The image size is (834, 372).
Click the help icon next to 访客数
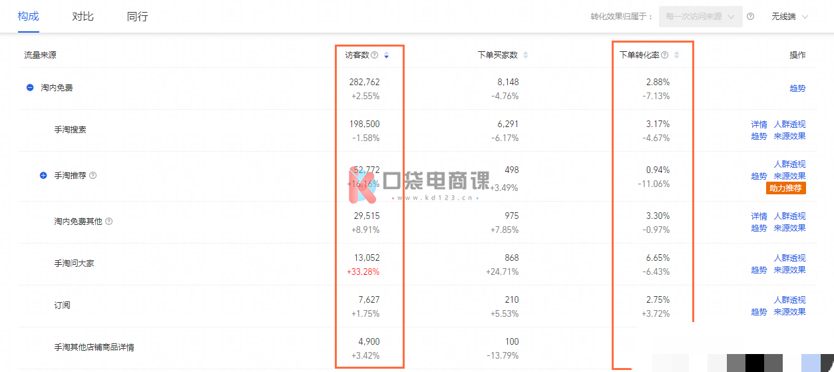[x=375, y=55]
